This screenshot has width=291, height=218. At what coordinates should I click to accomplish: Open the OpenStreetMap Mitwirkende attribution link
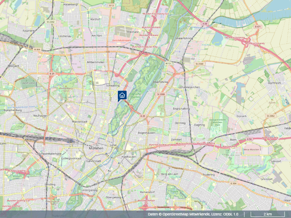[x=186, y=214]
